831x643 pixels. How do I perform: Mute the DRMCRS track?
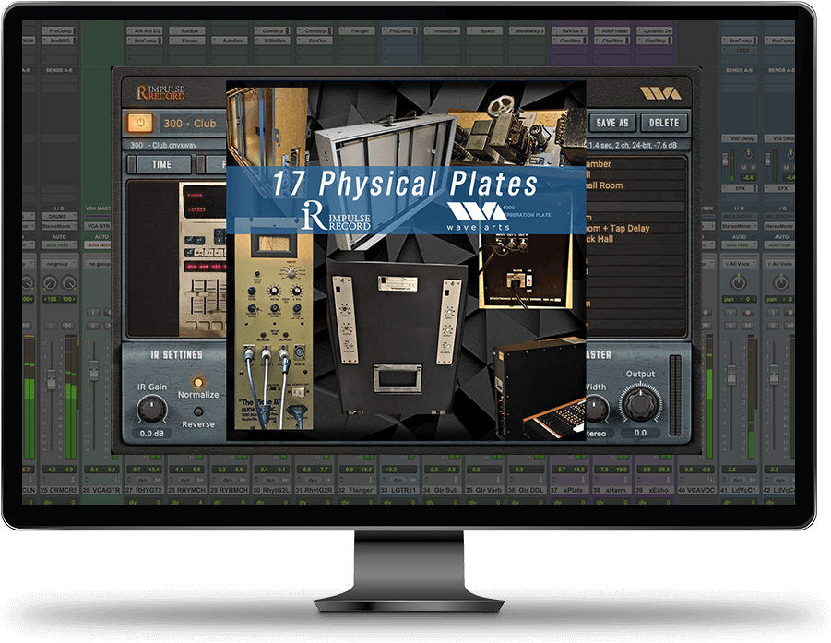pyautogui.click(x=68, y=325)
